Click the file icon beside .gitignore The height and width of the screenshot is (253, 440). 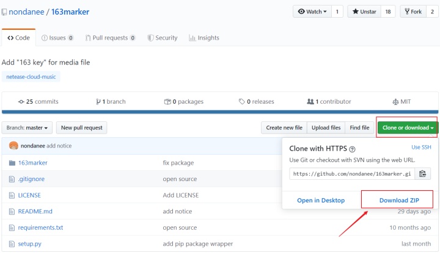[x=12, y=179]
